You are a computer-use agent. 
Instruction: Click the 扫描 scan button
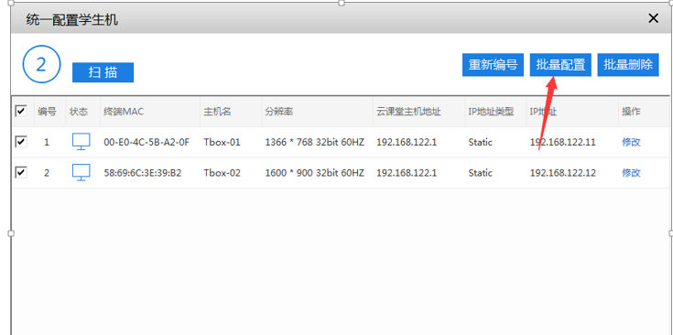[103, 72]
